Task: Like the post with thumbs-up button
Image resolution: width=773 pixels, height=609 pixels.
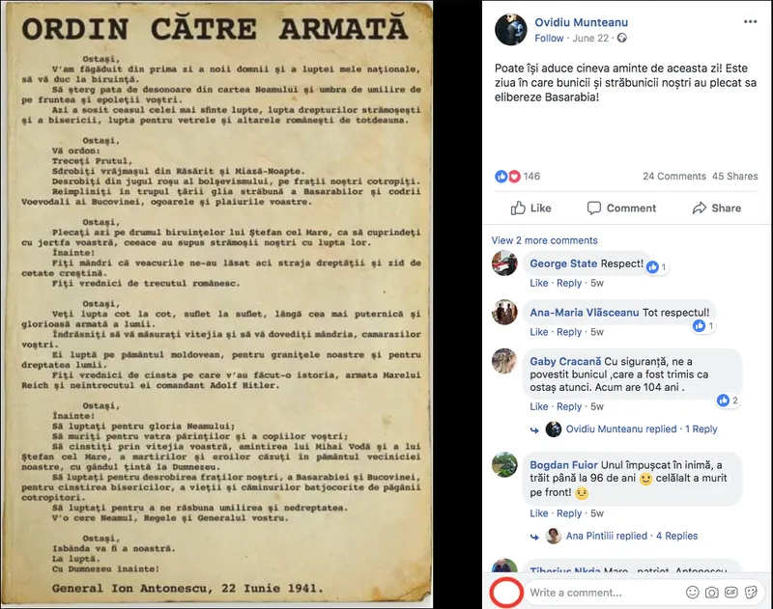Action: tap(530, 208)
